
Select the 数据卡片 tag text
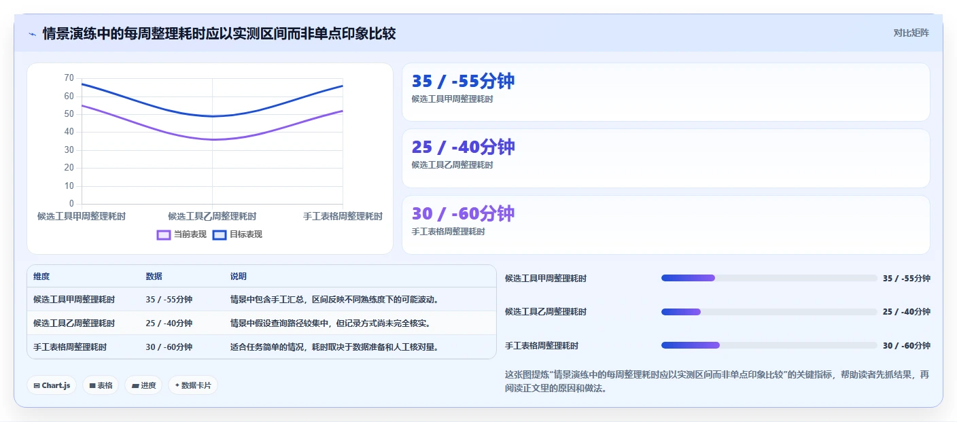click(196, 385)
